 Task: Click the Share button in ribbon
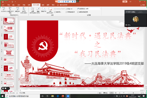pos(142,5)
